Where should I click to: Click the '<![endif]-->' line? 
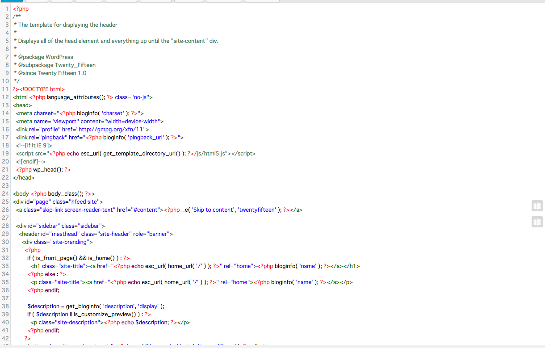tap(31, 162)
